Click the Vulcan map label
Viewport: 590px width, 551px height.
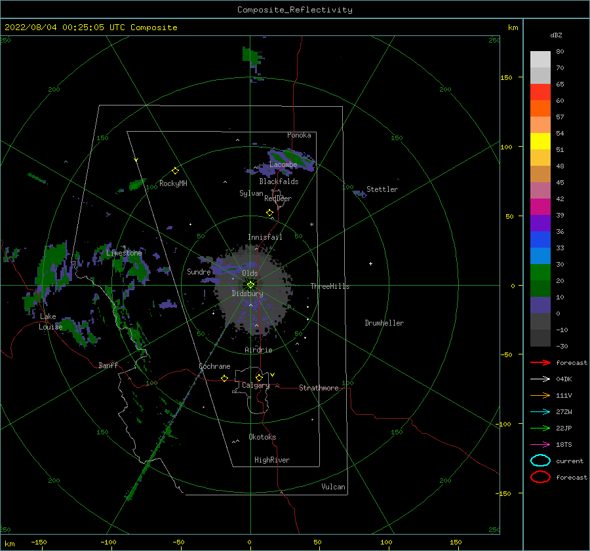pos(334,487)
